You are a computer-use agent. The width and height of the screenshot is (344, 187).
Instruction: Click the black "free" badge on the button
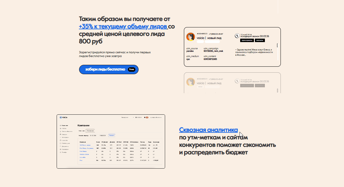point(132,69)
